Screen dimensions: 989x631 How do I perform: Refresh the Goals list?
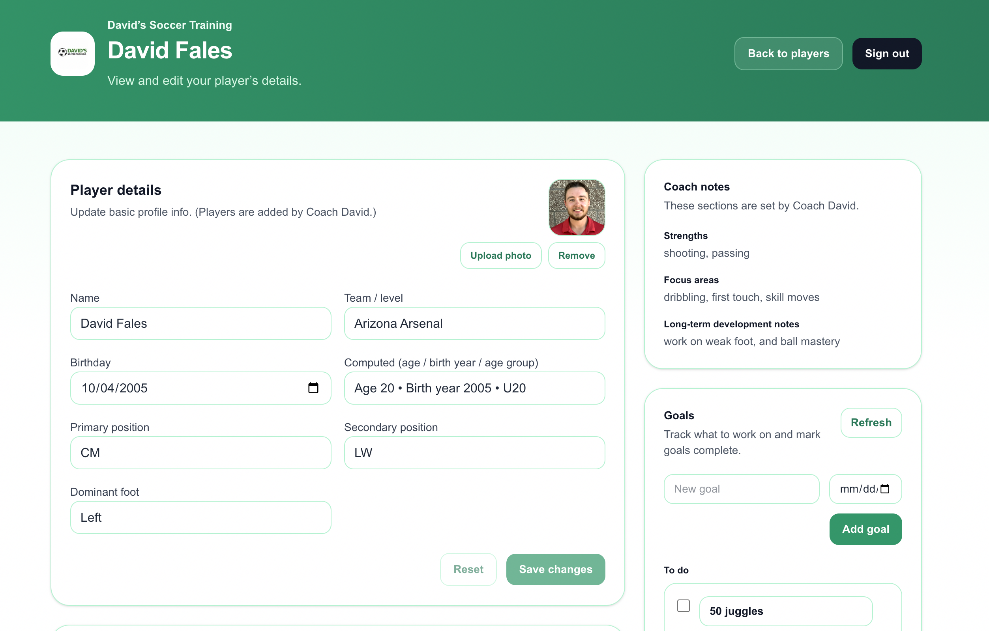tap(871, 422)
